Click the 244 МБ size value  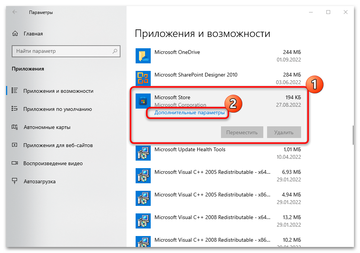coord(292,52)
